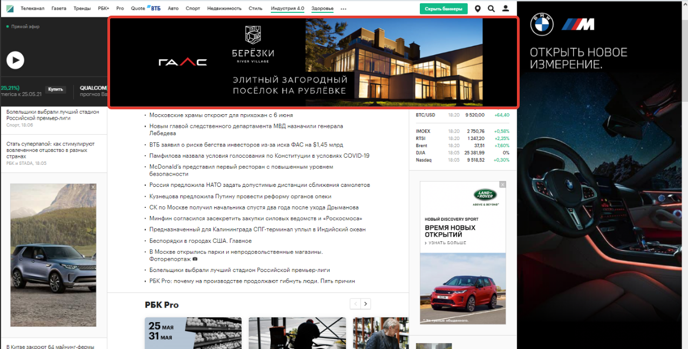
Task: Click the Nasdaq index row
Action: (462, 160)
